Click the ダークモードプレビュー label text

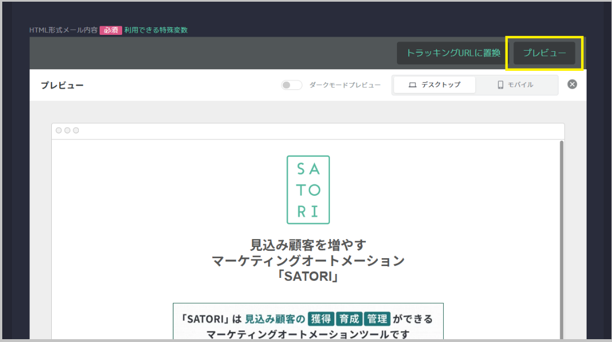[345, 85]
